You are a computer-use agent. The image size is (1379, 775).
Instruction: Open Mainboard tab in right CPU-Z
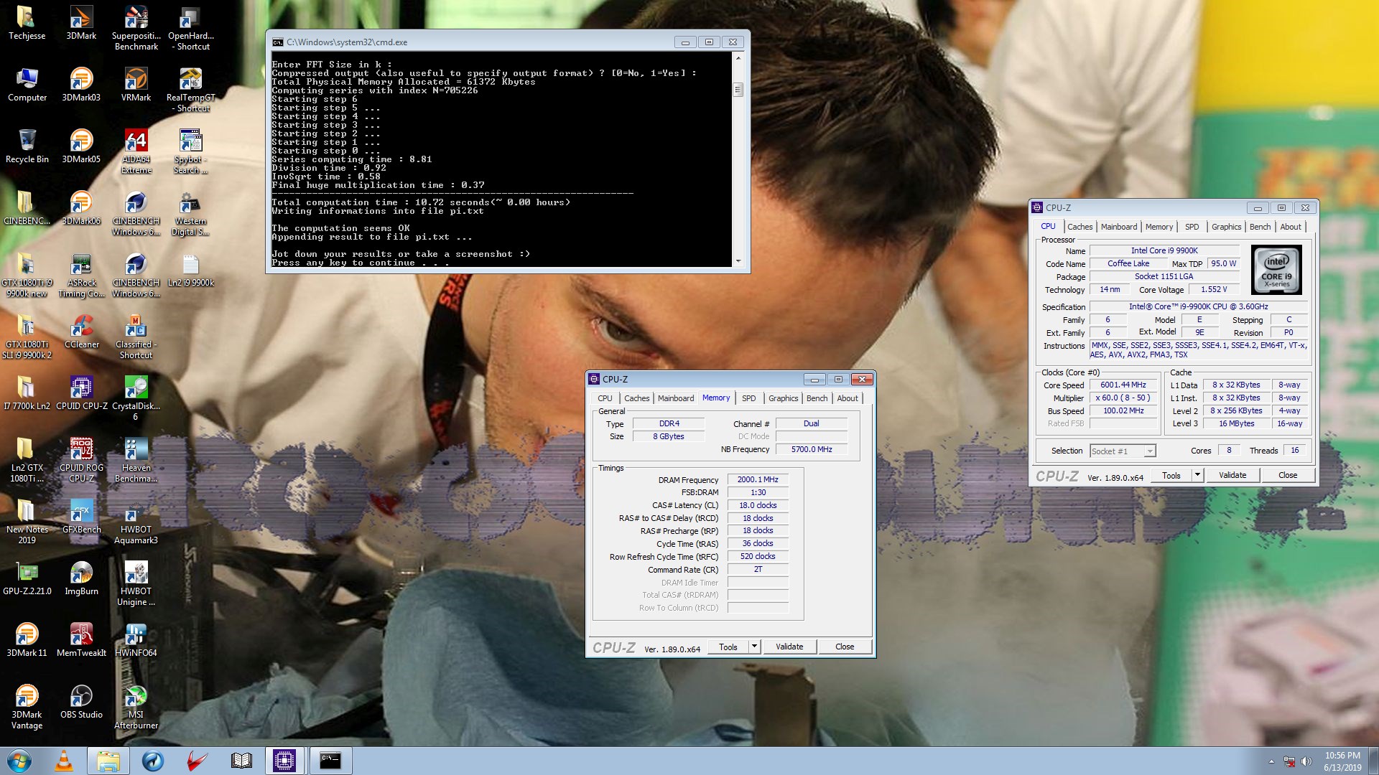click(x=1119, y=227)
